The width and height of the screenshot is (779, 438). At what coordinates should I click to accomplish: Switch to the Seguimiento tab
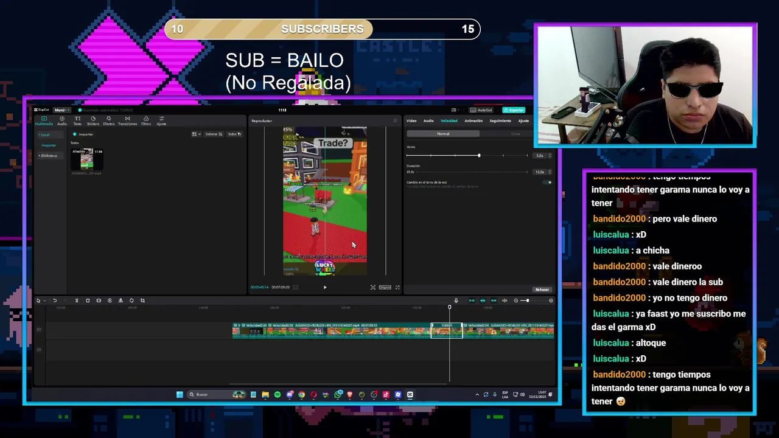[x=500, y=121]
